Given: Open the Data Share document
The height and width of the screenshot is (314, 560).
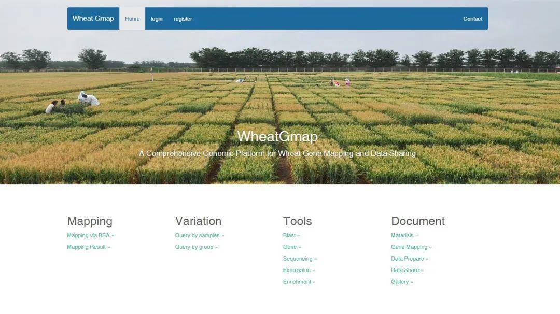Looking at the screenshot, I should tap(407, 270).
